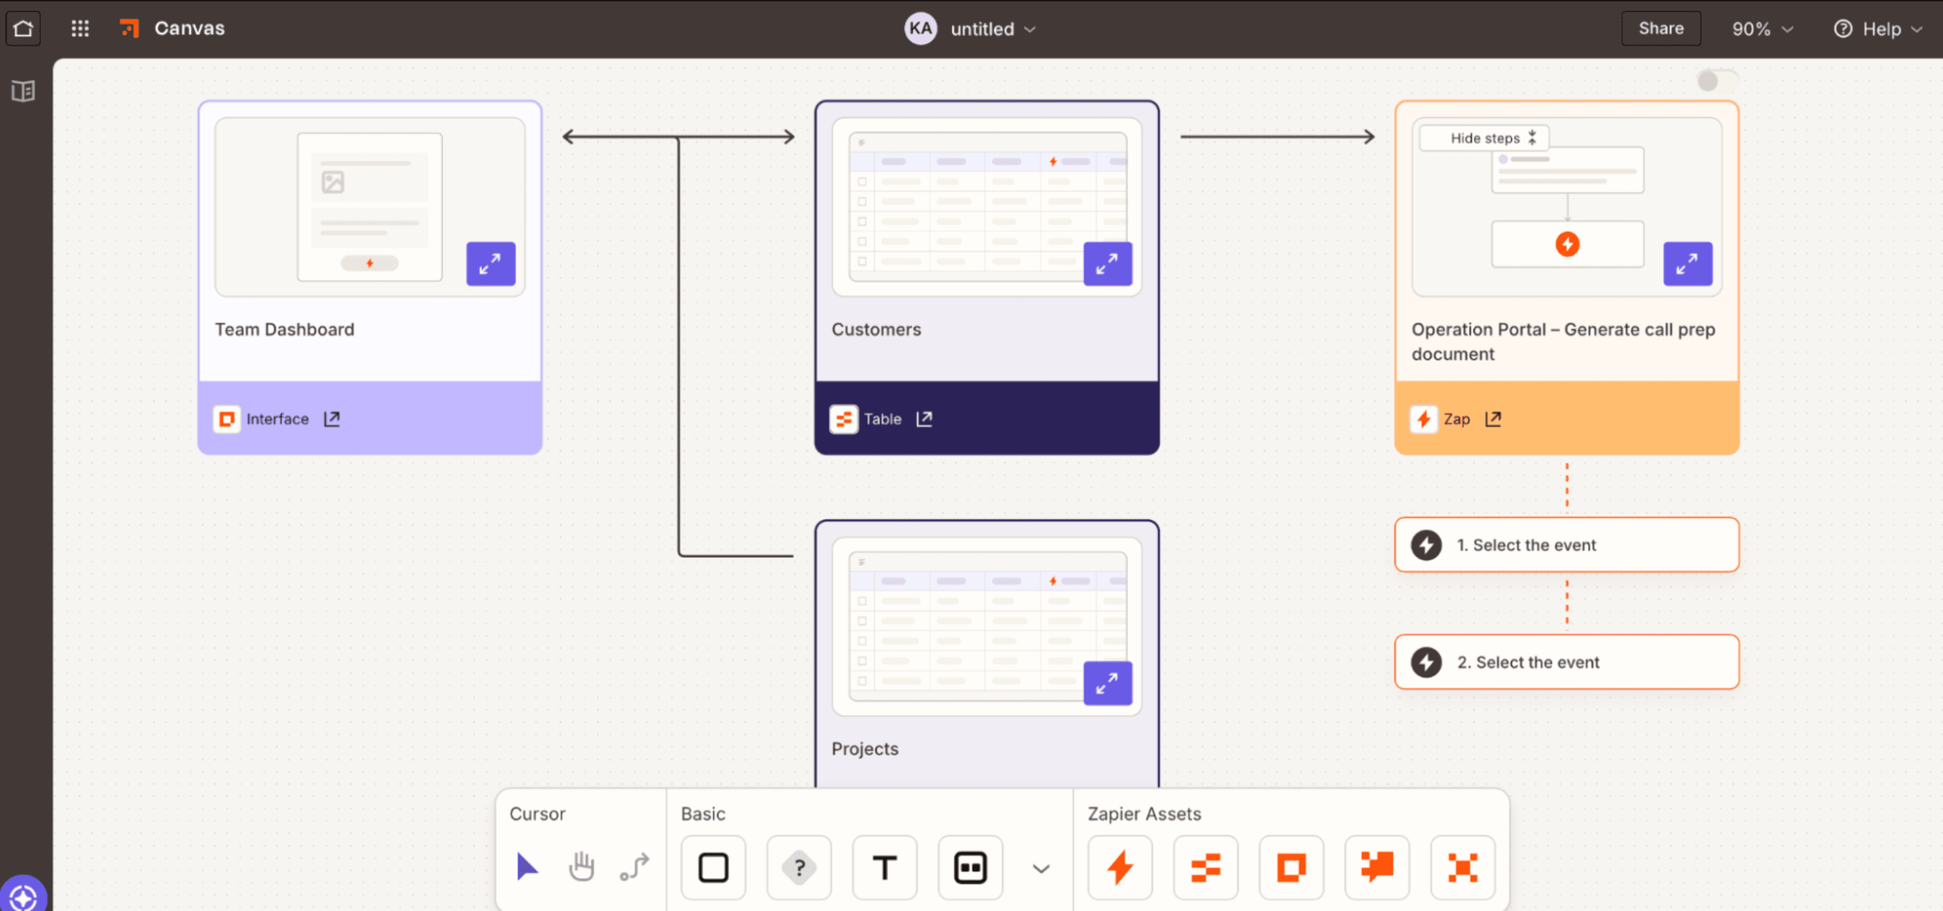Image resolution: width=1943 pixels, height=911 pixels.
Task: Click the Interface type icon on Team Dashboard
Action: [x=226, y=419]
